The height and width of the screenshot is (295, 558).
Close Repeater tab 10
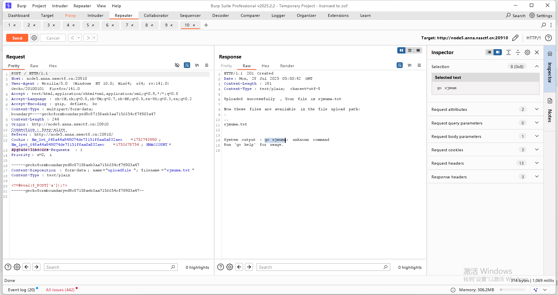pyautogui.click(x=194, y=25)
